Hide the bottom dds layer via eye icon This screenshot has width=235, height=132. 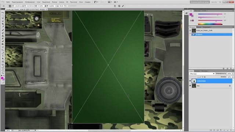click(190, 86)
